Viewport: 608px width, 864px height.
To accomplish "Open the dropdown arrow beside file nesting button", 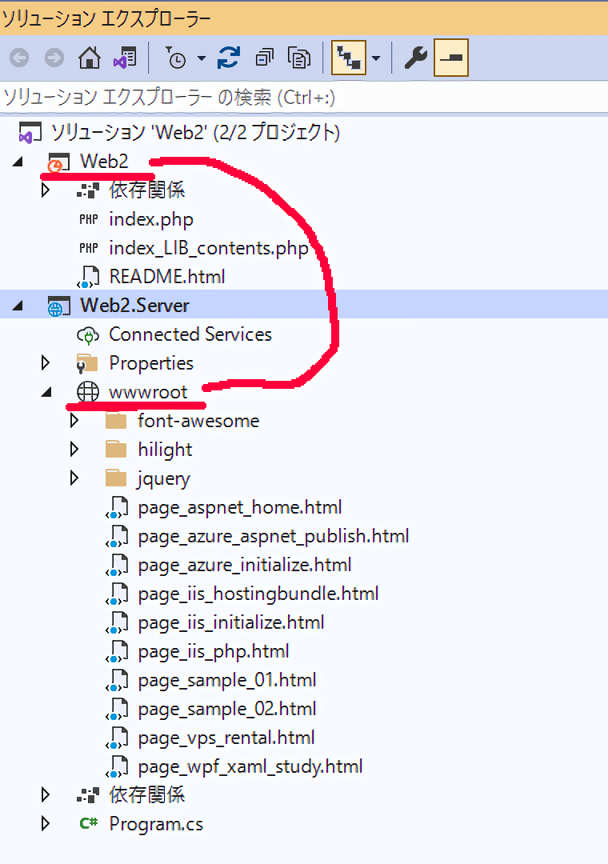I will [x=375, y=58].
